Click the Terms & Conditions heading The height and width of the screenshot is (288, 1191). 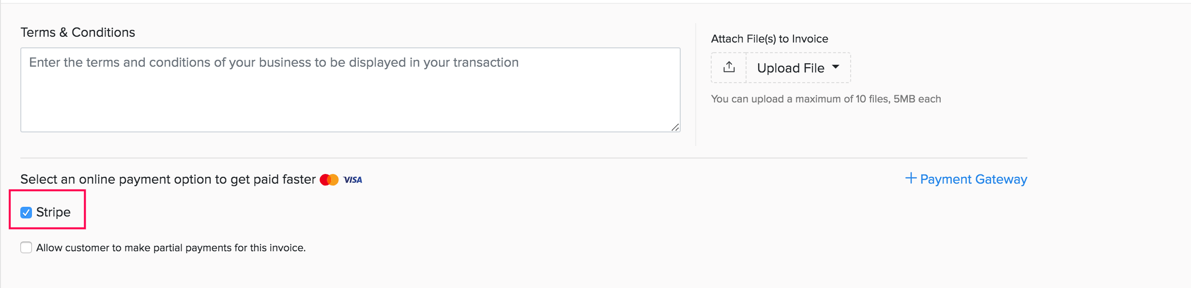(77, 32)
